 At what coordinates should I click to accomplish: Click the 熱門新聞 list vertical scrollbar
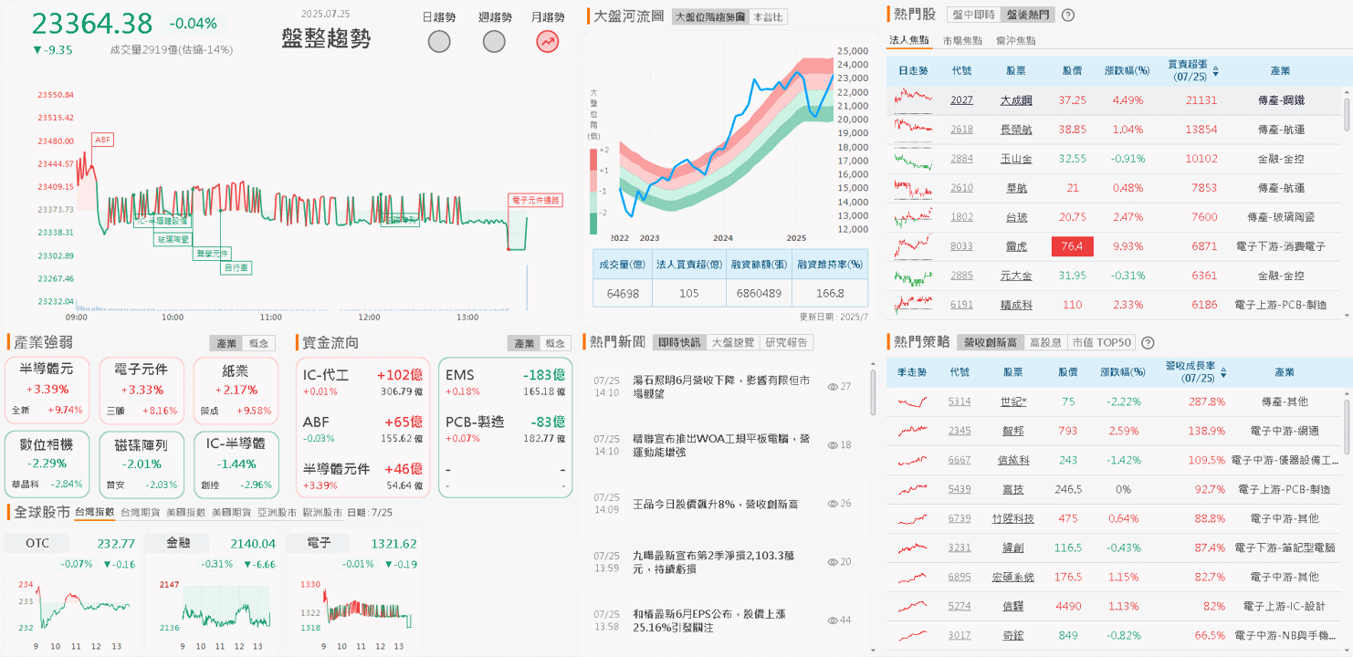click(873, 392)
